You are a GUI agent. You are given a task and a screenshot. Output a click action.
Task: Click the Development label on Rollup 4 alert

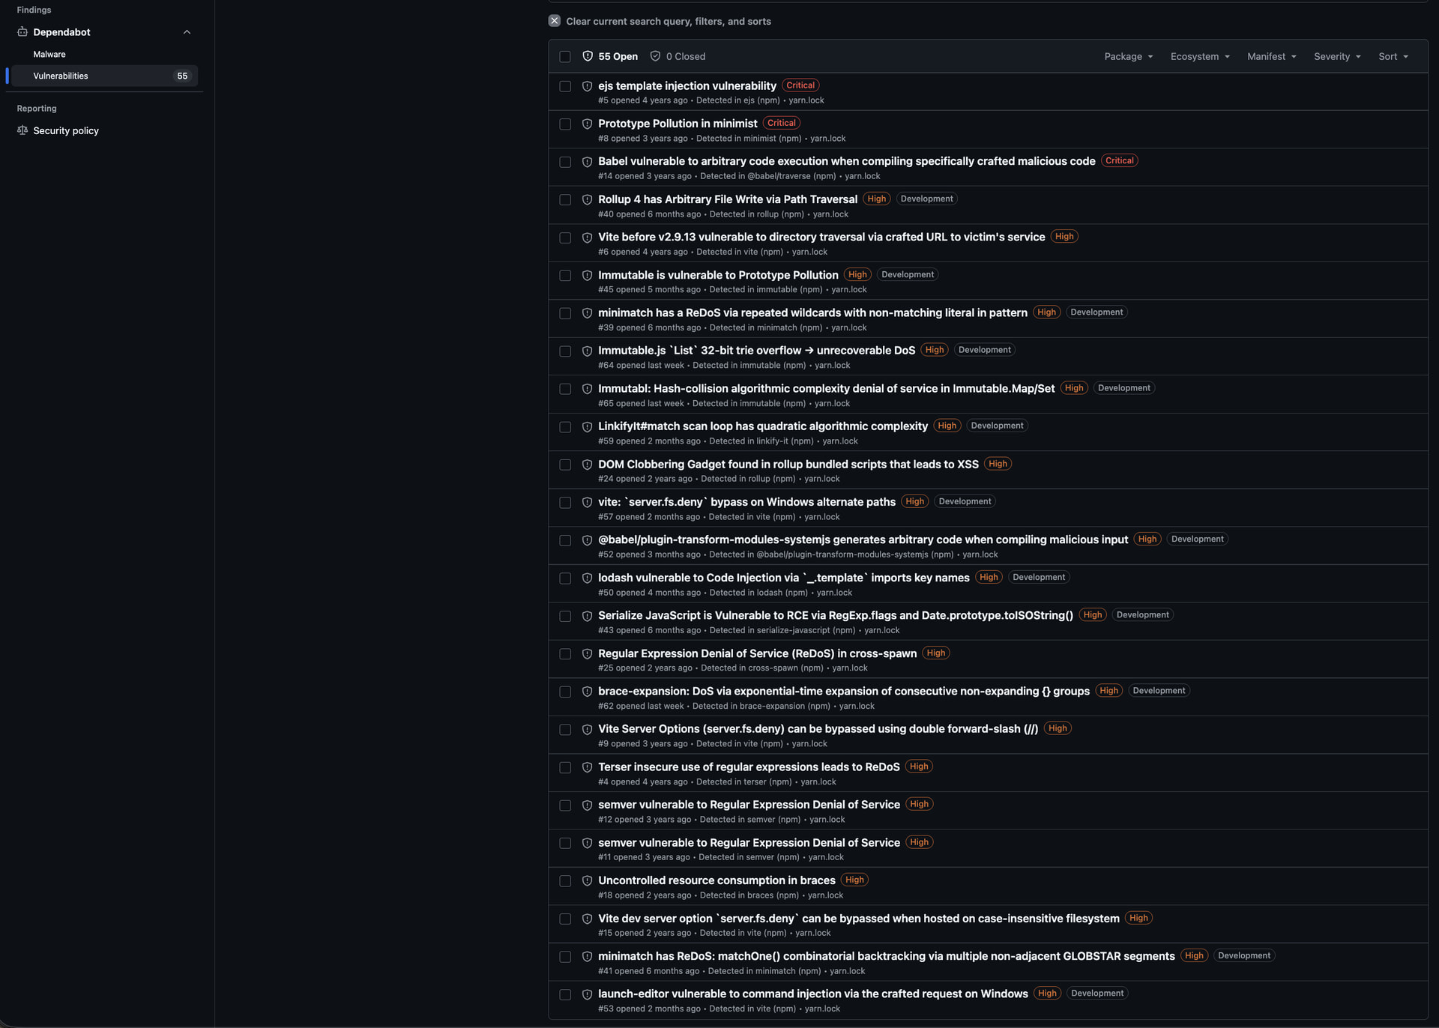click(926, 199)
